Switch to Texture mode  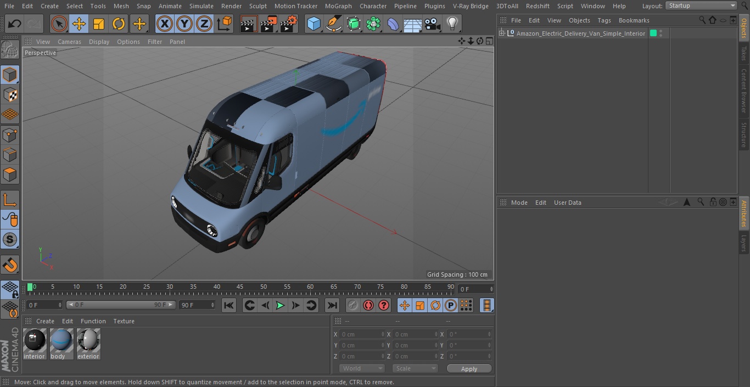[10, 94]
